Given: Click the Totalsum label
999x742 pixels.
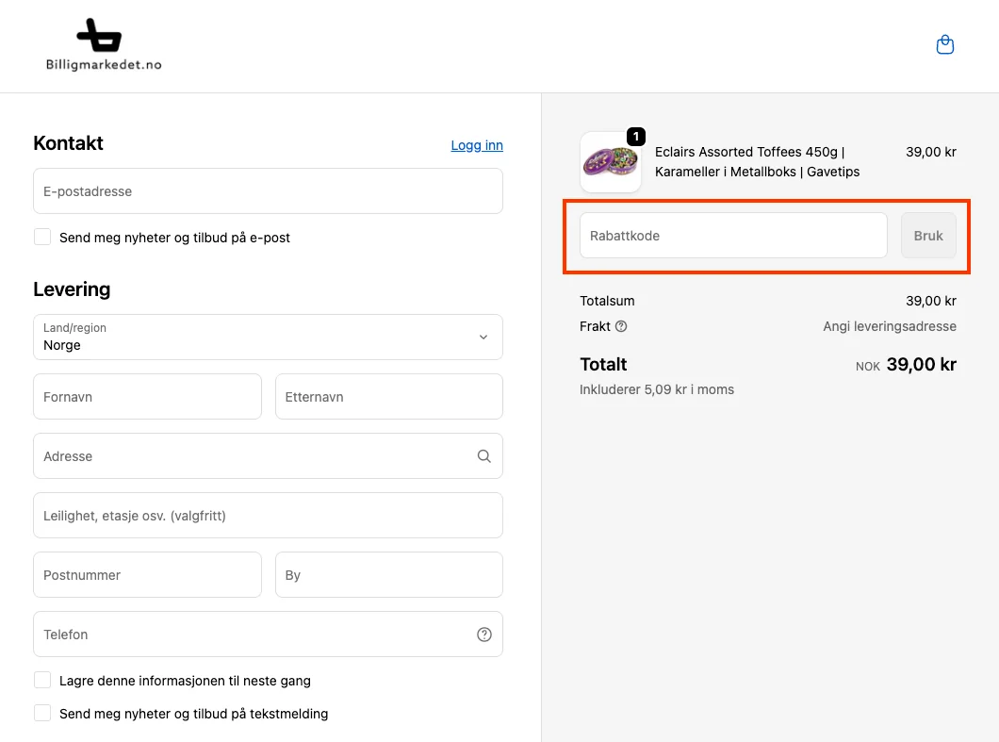Looking at the screenshot, I should (607, 301).
